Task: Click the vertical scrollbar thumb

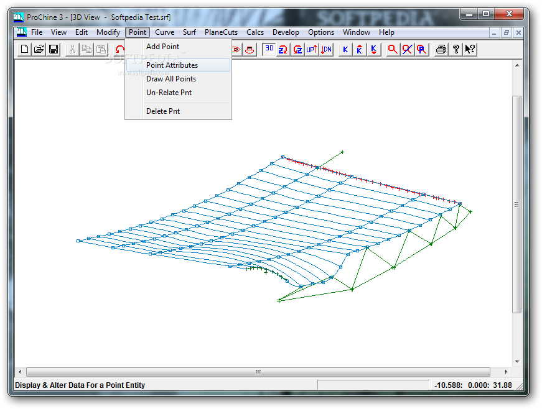Action: coord(516,204)
